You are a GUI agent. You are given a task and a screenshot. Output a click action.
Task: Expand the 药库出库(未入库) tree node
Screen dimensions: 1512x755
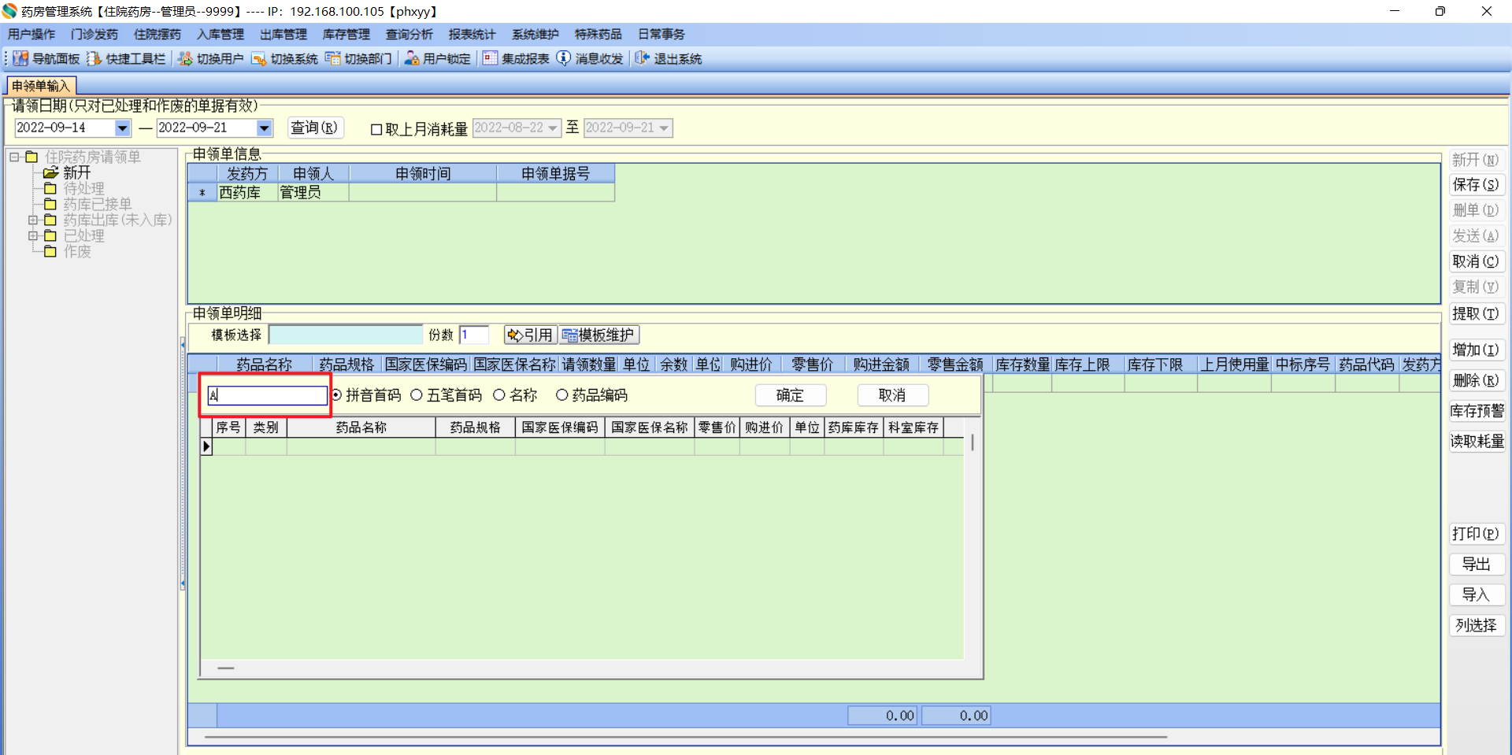point(33,220)
